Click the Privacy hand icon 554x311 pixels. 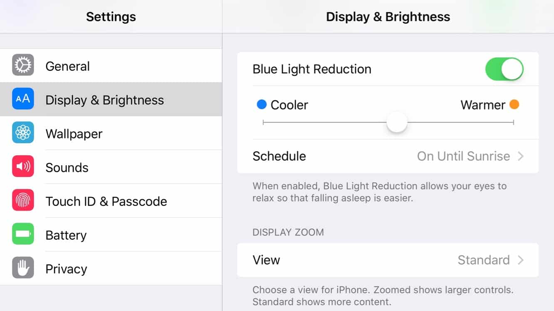[x=23, y=269]
